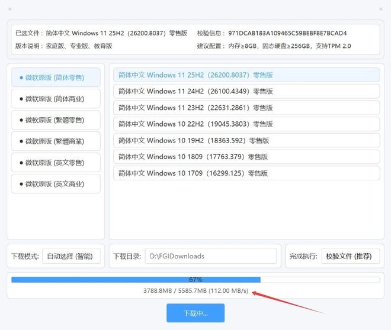Switch to 微软原版 (简体商业) category
391x330 pixels.
(56, 99)
